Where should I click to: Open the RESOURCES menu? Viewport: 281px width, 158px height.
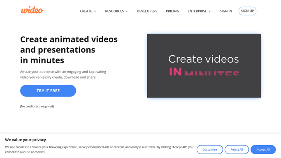(114, 11)
